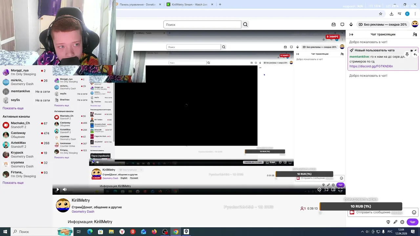Open the user avatar menu at top right
The height and width of the screenshot is (236, 420).
415,24
